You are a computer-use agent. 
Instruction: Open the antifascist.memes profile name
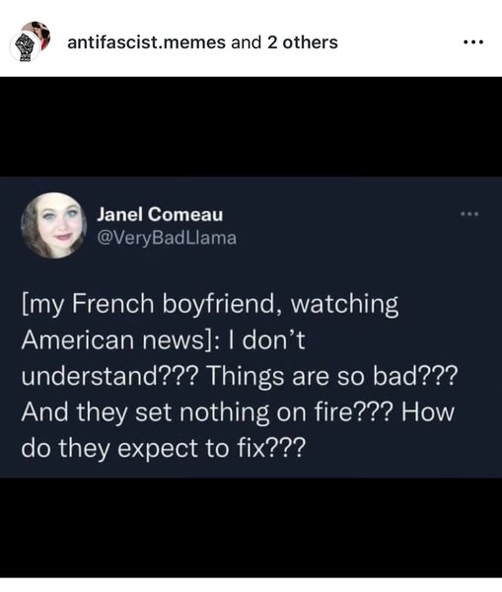[x=147, y=41]
